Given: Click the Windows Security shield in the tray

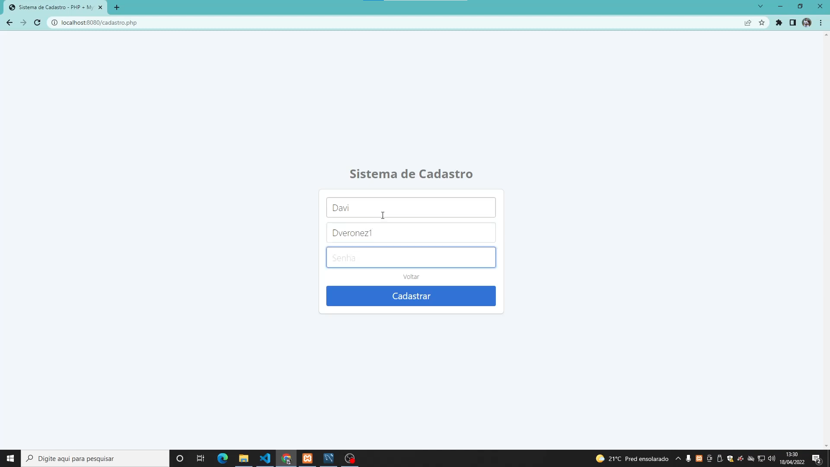Looking at the screenshot, I should click(x=730, y=458).
